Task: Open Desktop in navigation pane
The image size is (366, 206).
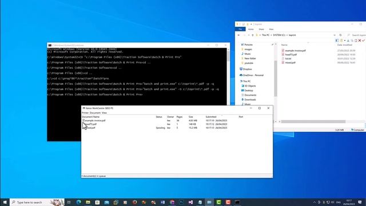Action: pyautogui.click(x=249, y=90)
